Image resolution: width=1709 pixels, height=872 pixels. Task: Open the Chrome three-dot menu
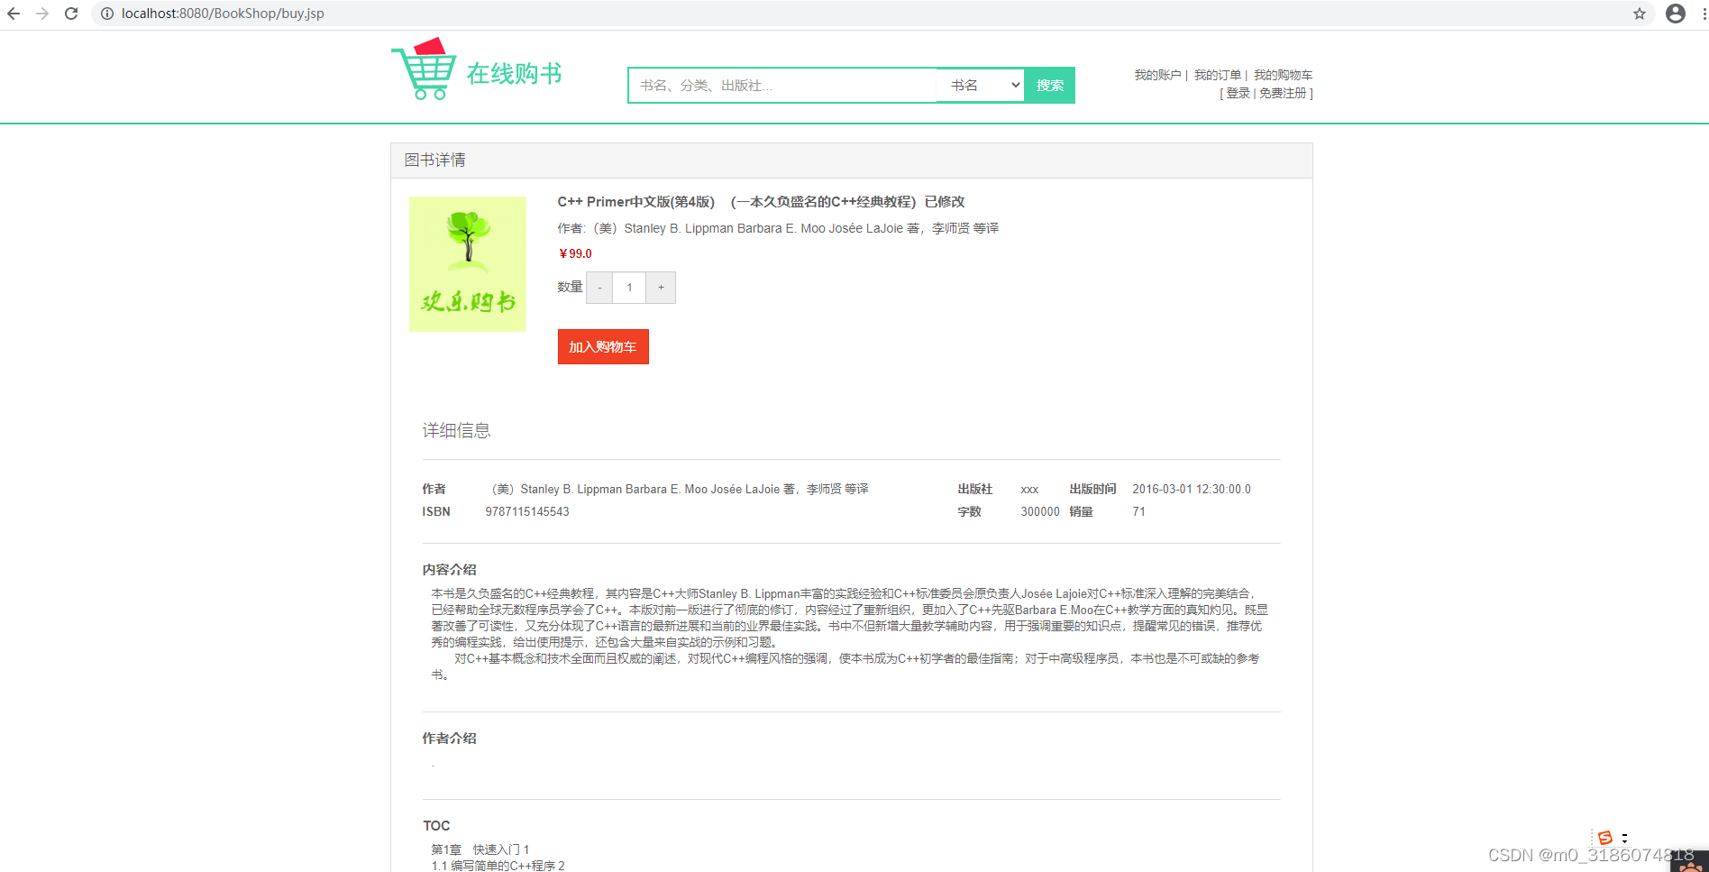coord(1702,14)
